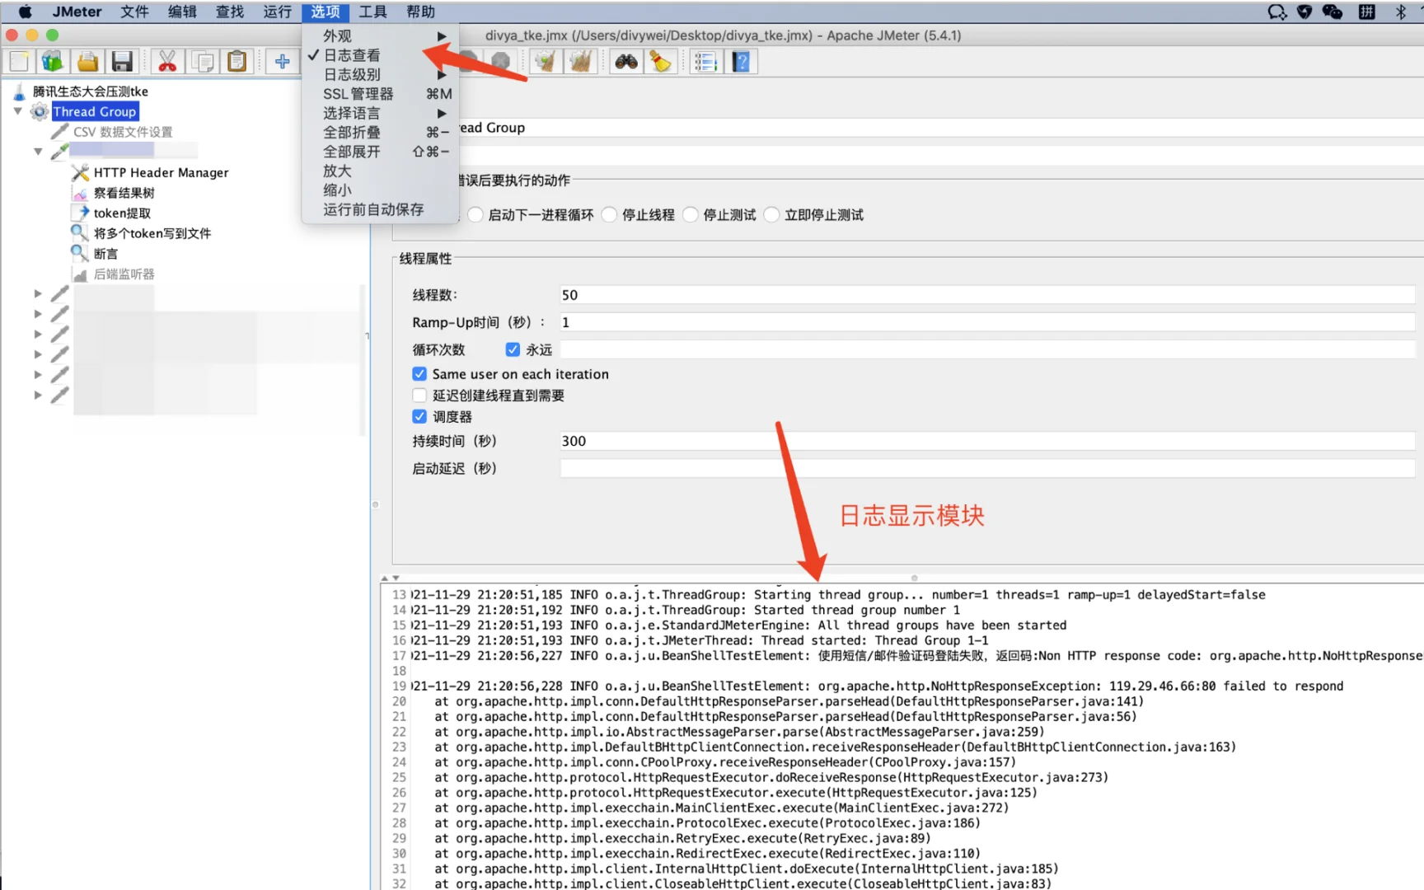Click the log panel collapse up arrow
The width and height of the screenshot is (1424, 890).
(x=384, y=578)
